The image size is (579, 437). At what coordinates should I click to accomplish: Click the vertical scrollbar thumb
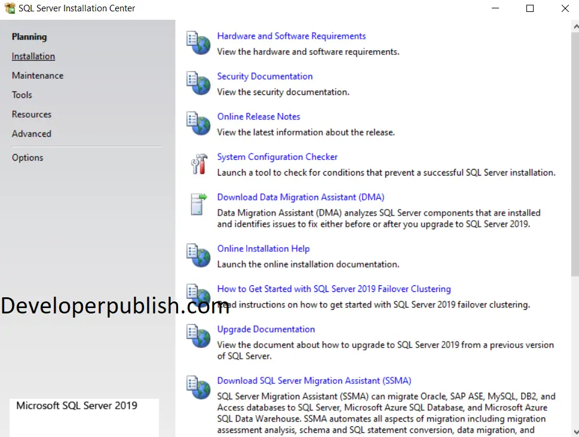coord(575,154)
